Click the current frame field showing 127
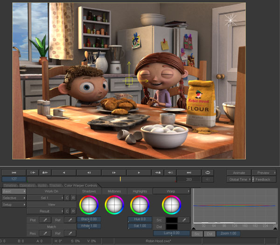280x245 pixels. (x=14, y=179)
